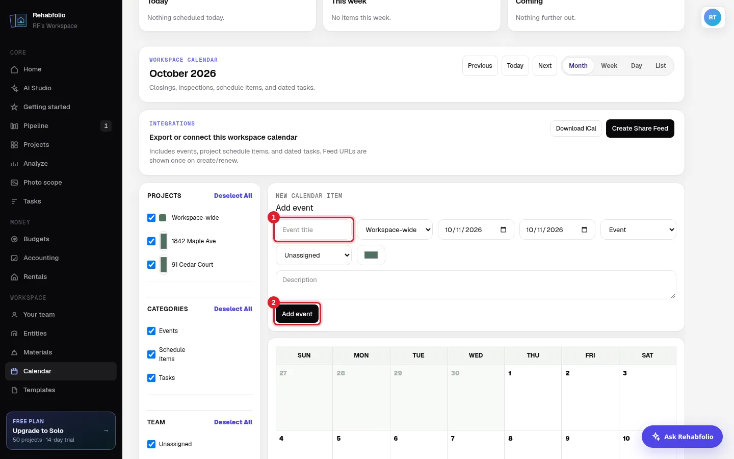Open Tasks list icon
734x459 pixels.
pyautogui.click(x=14, y=201)
